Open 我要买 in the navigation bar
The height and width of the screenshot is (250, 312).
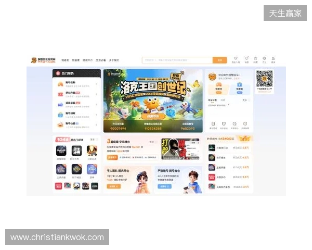[65, 60]
